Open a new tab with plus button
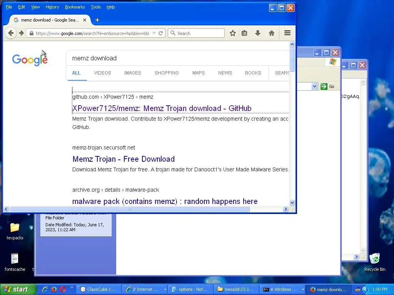 (x=97, y=20)
